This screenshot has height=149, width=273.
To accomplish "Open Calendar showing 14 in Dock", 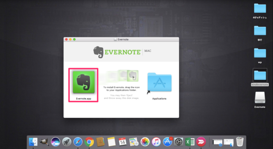I will 123,142.
